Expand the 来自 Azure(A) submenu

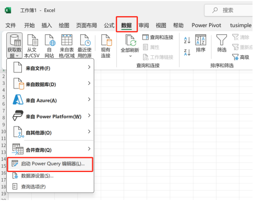[52, 100]
